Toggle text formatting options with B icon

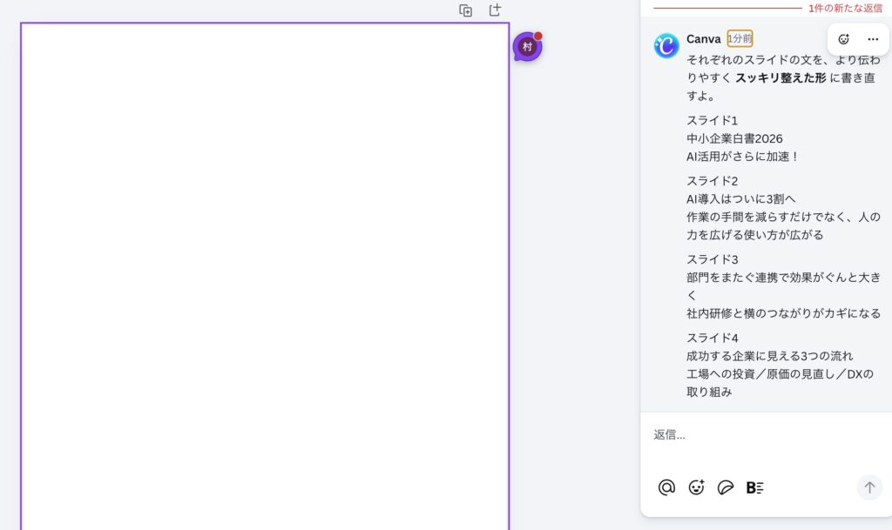click(754, 487)
